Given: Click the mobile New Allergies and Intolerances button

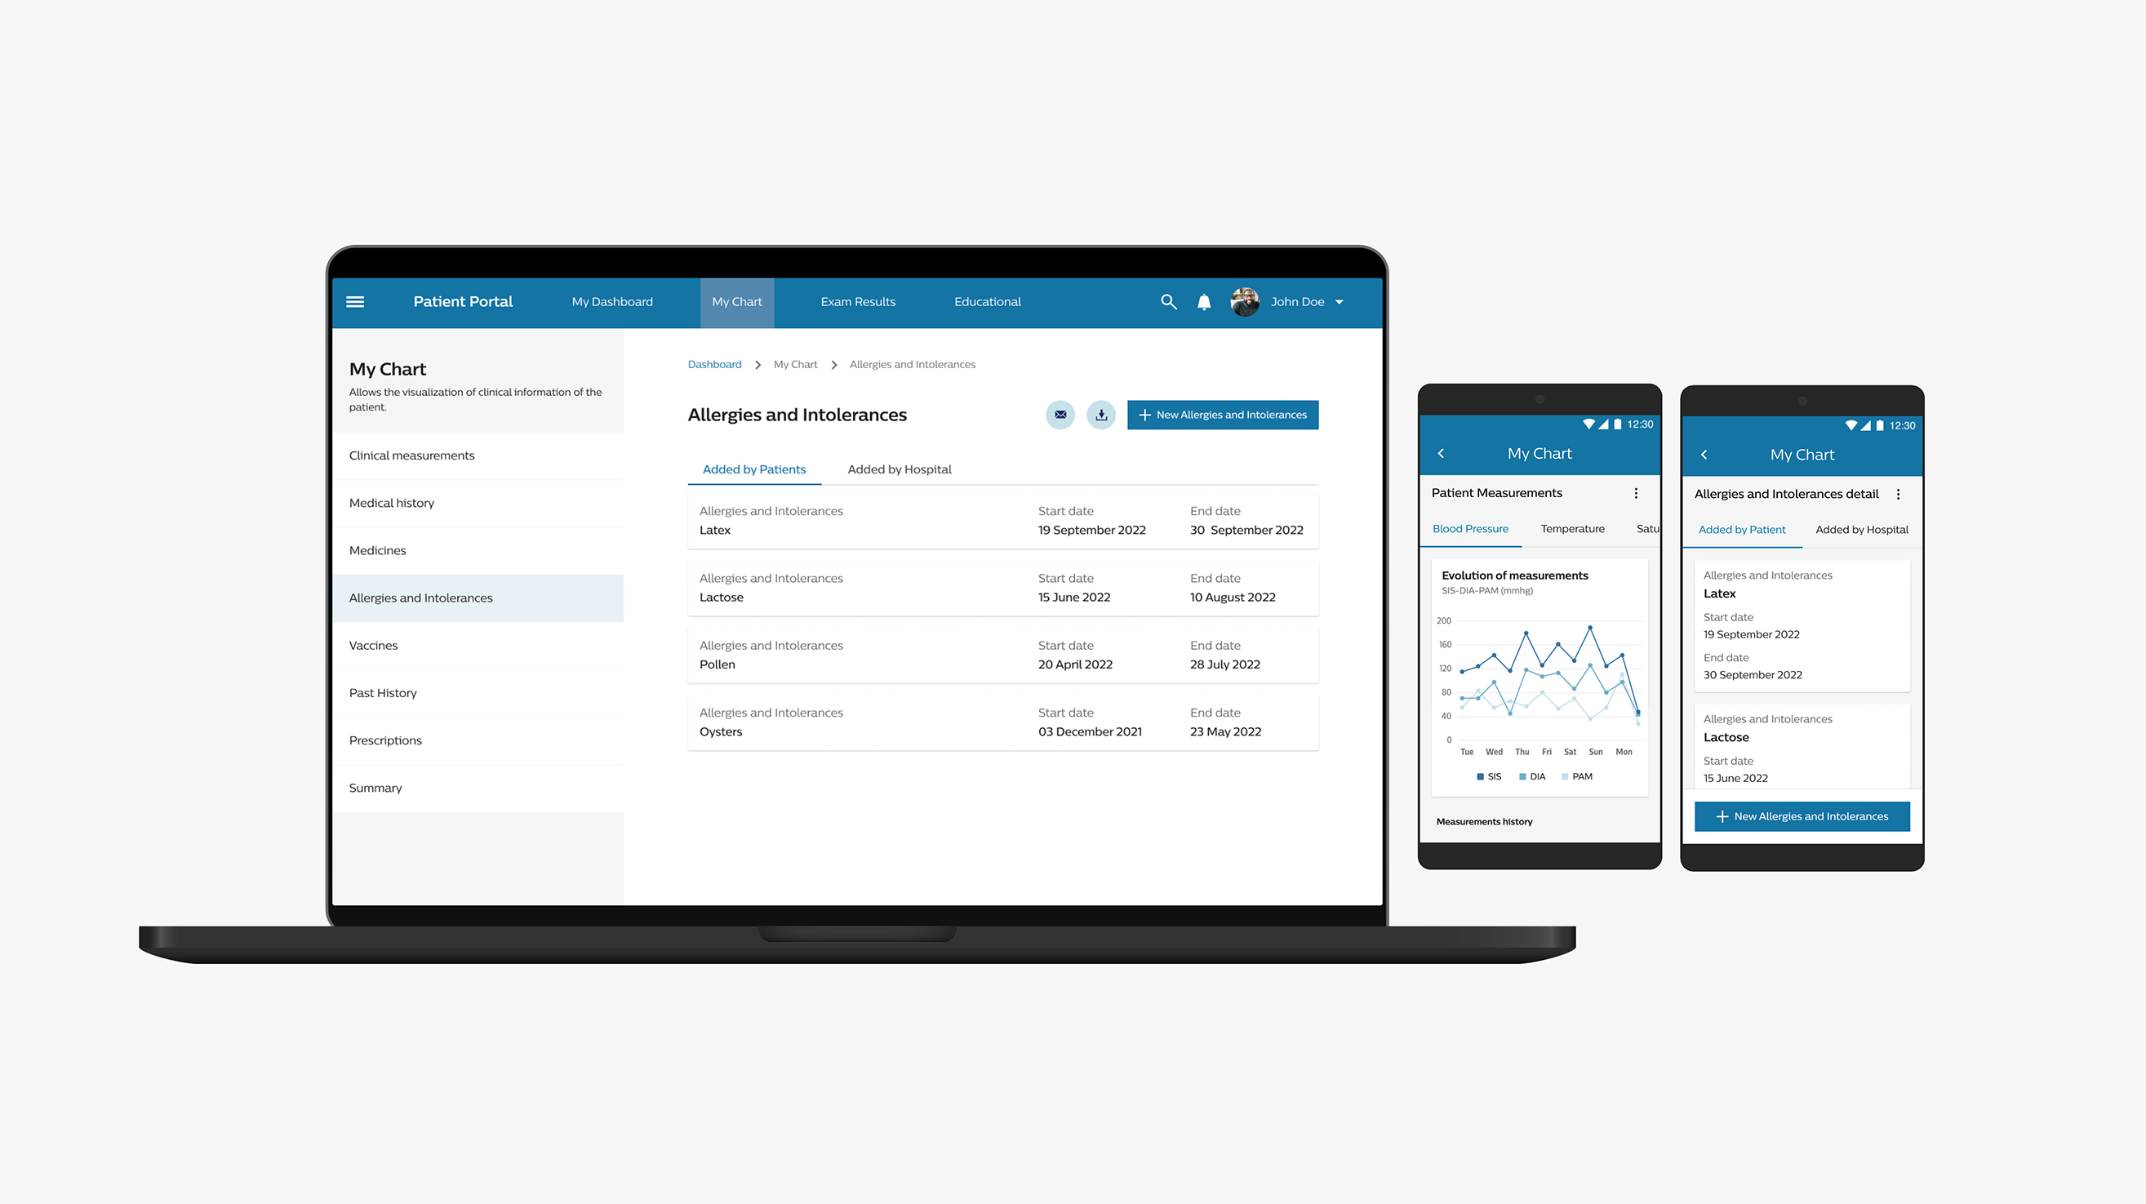Looking at the screenshot, I should pos(1802,816).
